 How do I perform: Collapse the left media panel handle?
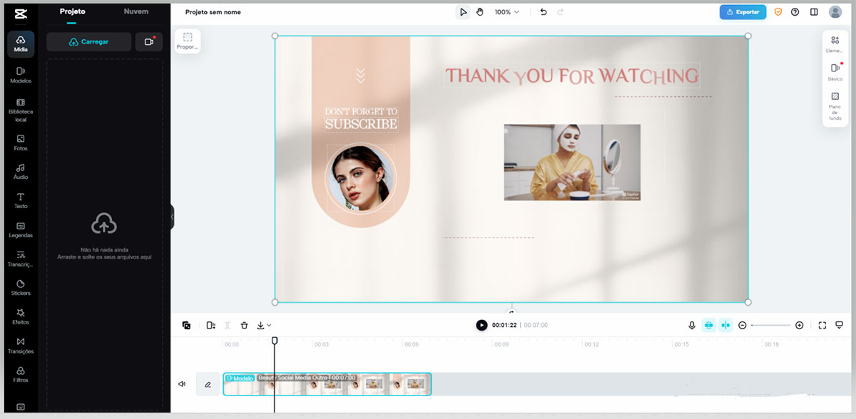coord(172,217)
